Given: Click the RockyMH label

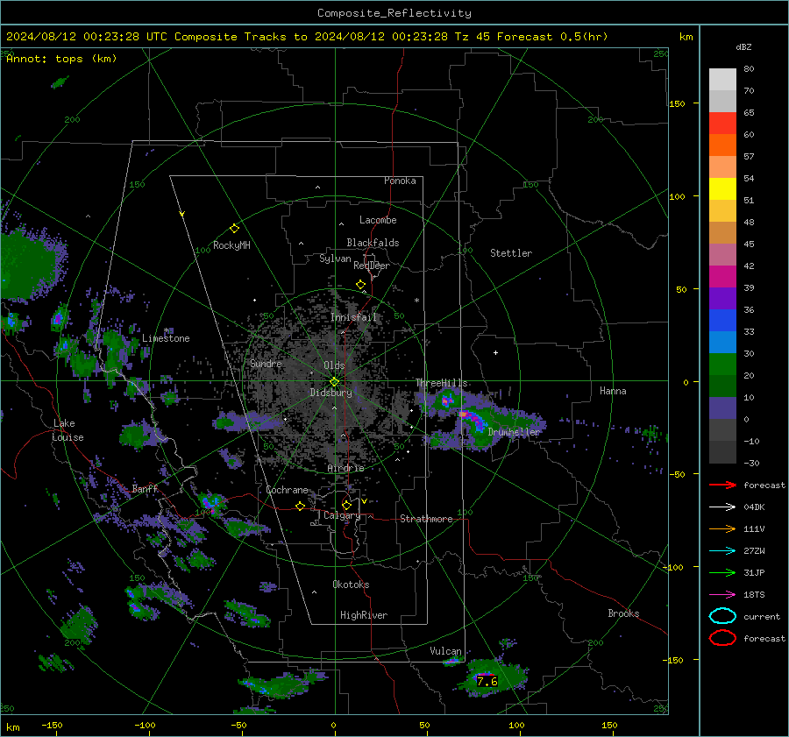Looking at the screenshot, I should point(231,245).
